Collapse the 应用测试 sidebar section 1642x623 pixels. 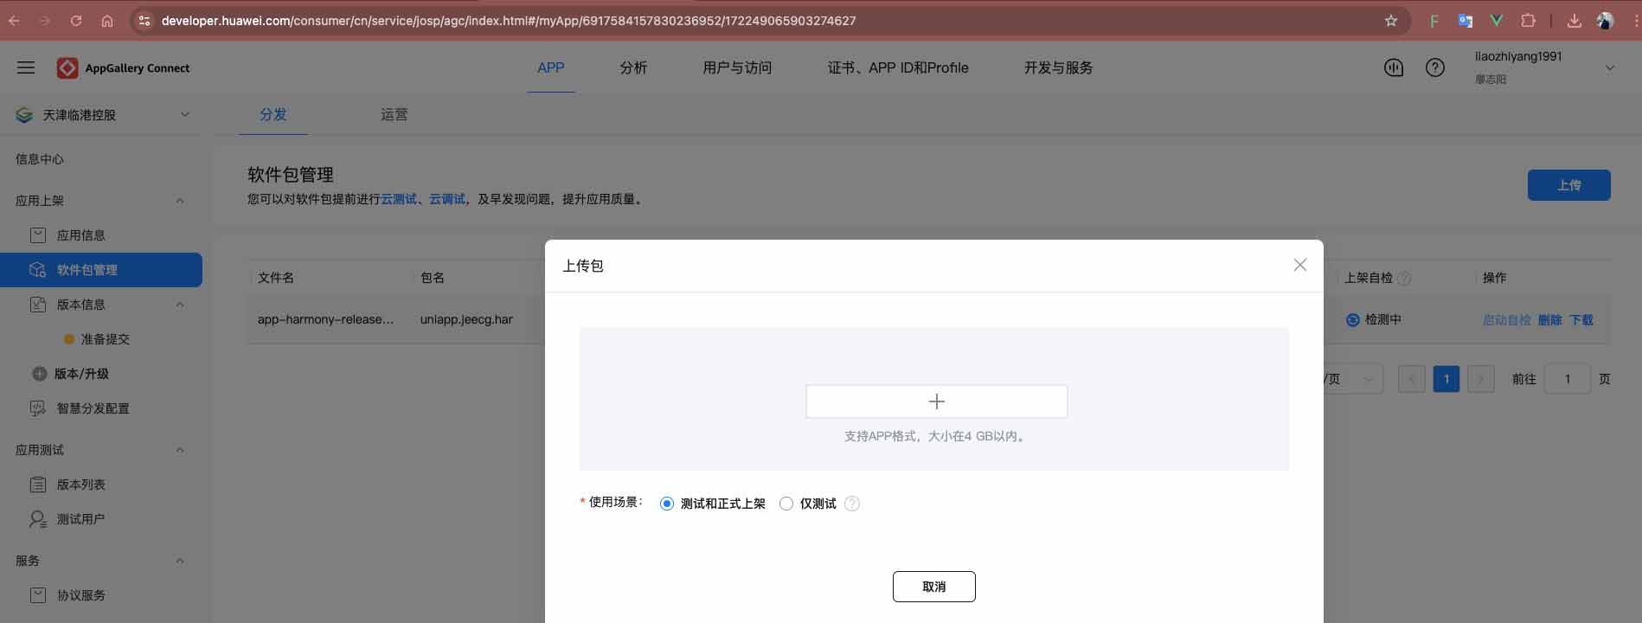[x=180, y=450]
